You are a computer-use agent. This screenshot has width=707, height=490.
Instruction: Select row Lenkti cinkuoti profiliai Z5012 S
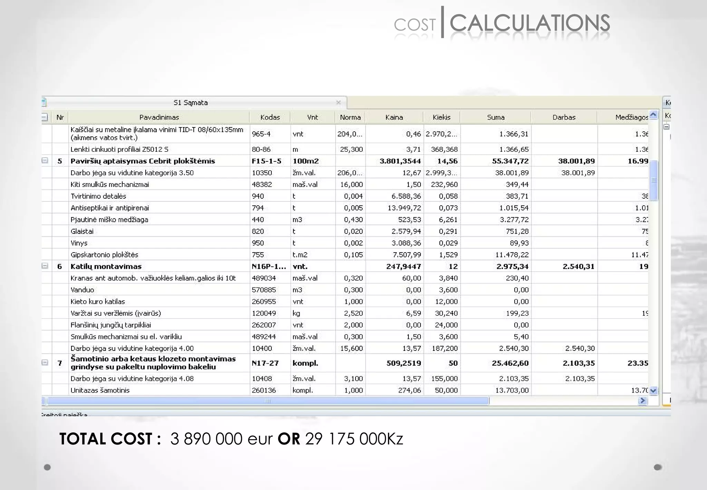click(x=345, y=149)
